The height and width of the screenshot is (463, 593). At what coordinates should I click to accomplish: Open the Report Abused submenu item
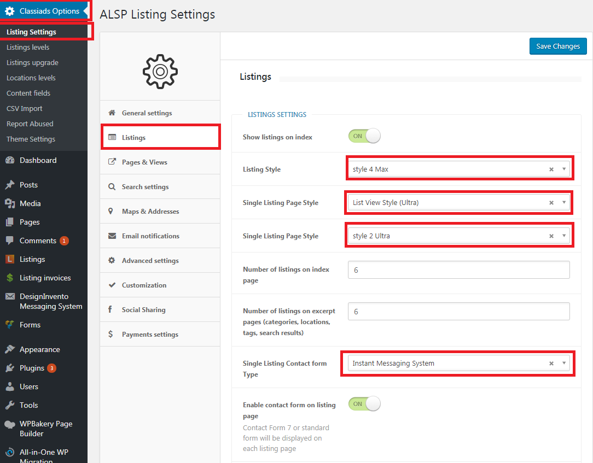click(30, 124)
